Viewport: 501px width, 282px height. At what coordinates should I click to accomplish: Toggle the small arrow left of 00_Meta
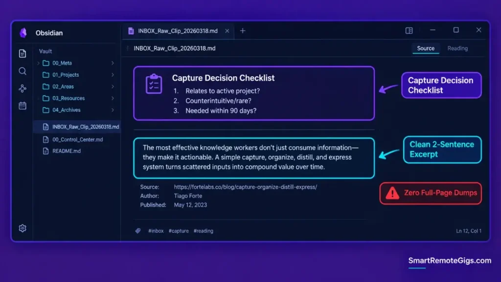pyautogui.click(x=38, y=63)
